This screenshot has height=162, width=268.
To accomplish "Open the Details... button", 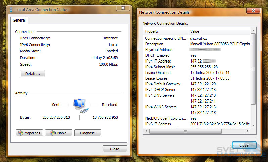I will pos(33,73).
